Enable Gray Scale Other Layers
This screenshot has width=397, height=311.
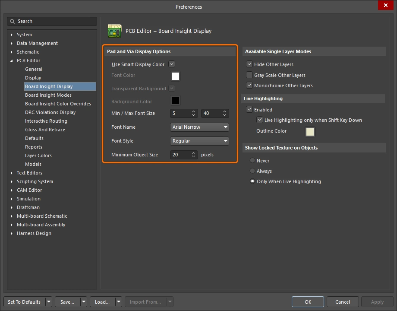(249, 75)
